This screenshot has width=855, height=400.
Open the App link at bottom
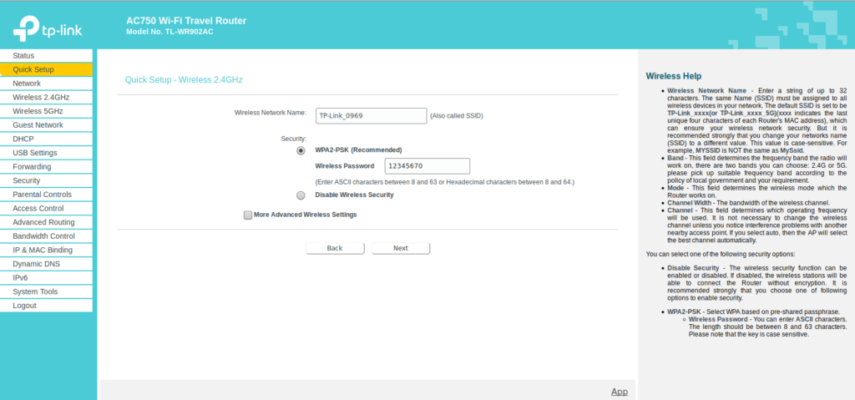pyautogui.click(x=619, y=392)
